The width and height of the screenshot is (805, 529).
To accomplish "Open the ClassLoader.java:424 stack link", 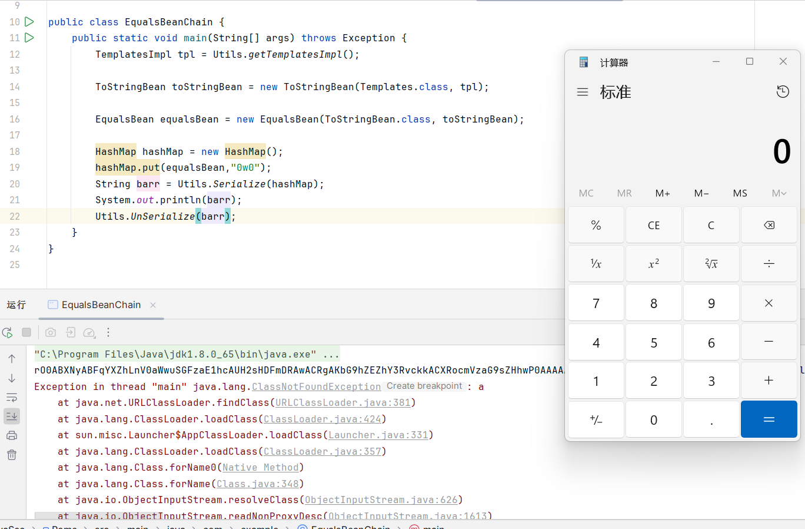I will pyautogui.click(x=322, y=419).
